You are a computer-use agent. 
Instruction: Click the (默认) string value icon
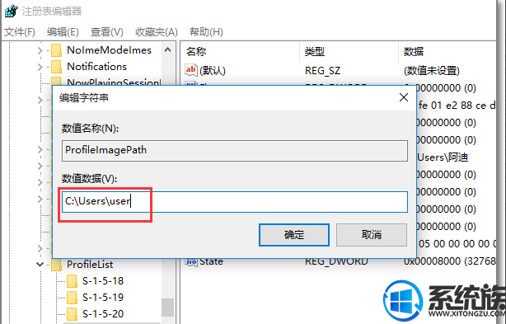[190, 70]
